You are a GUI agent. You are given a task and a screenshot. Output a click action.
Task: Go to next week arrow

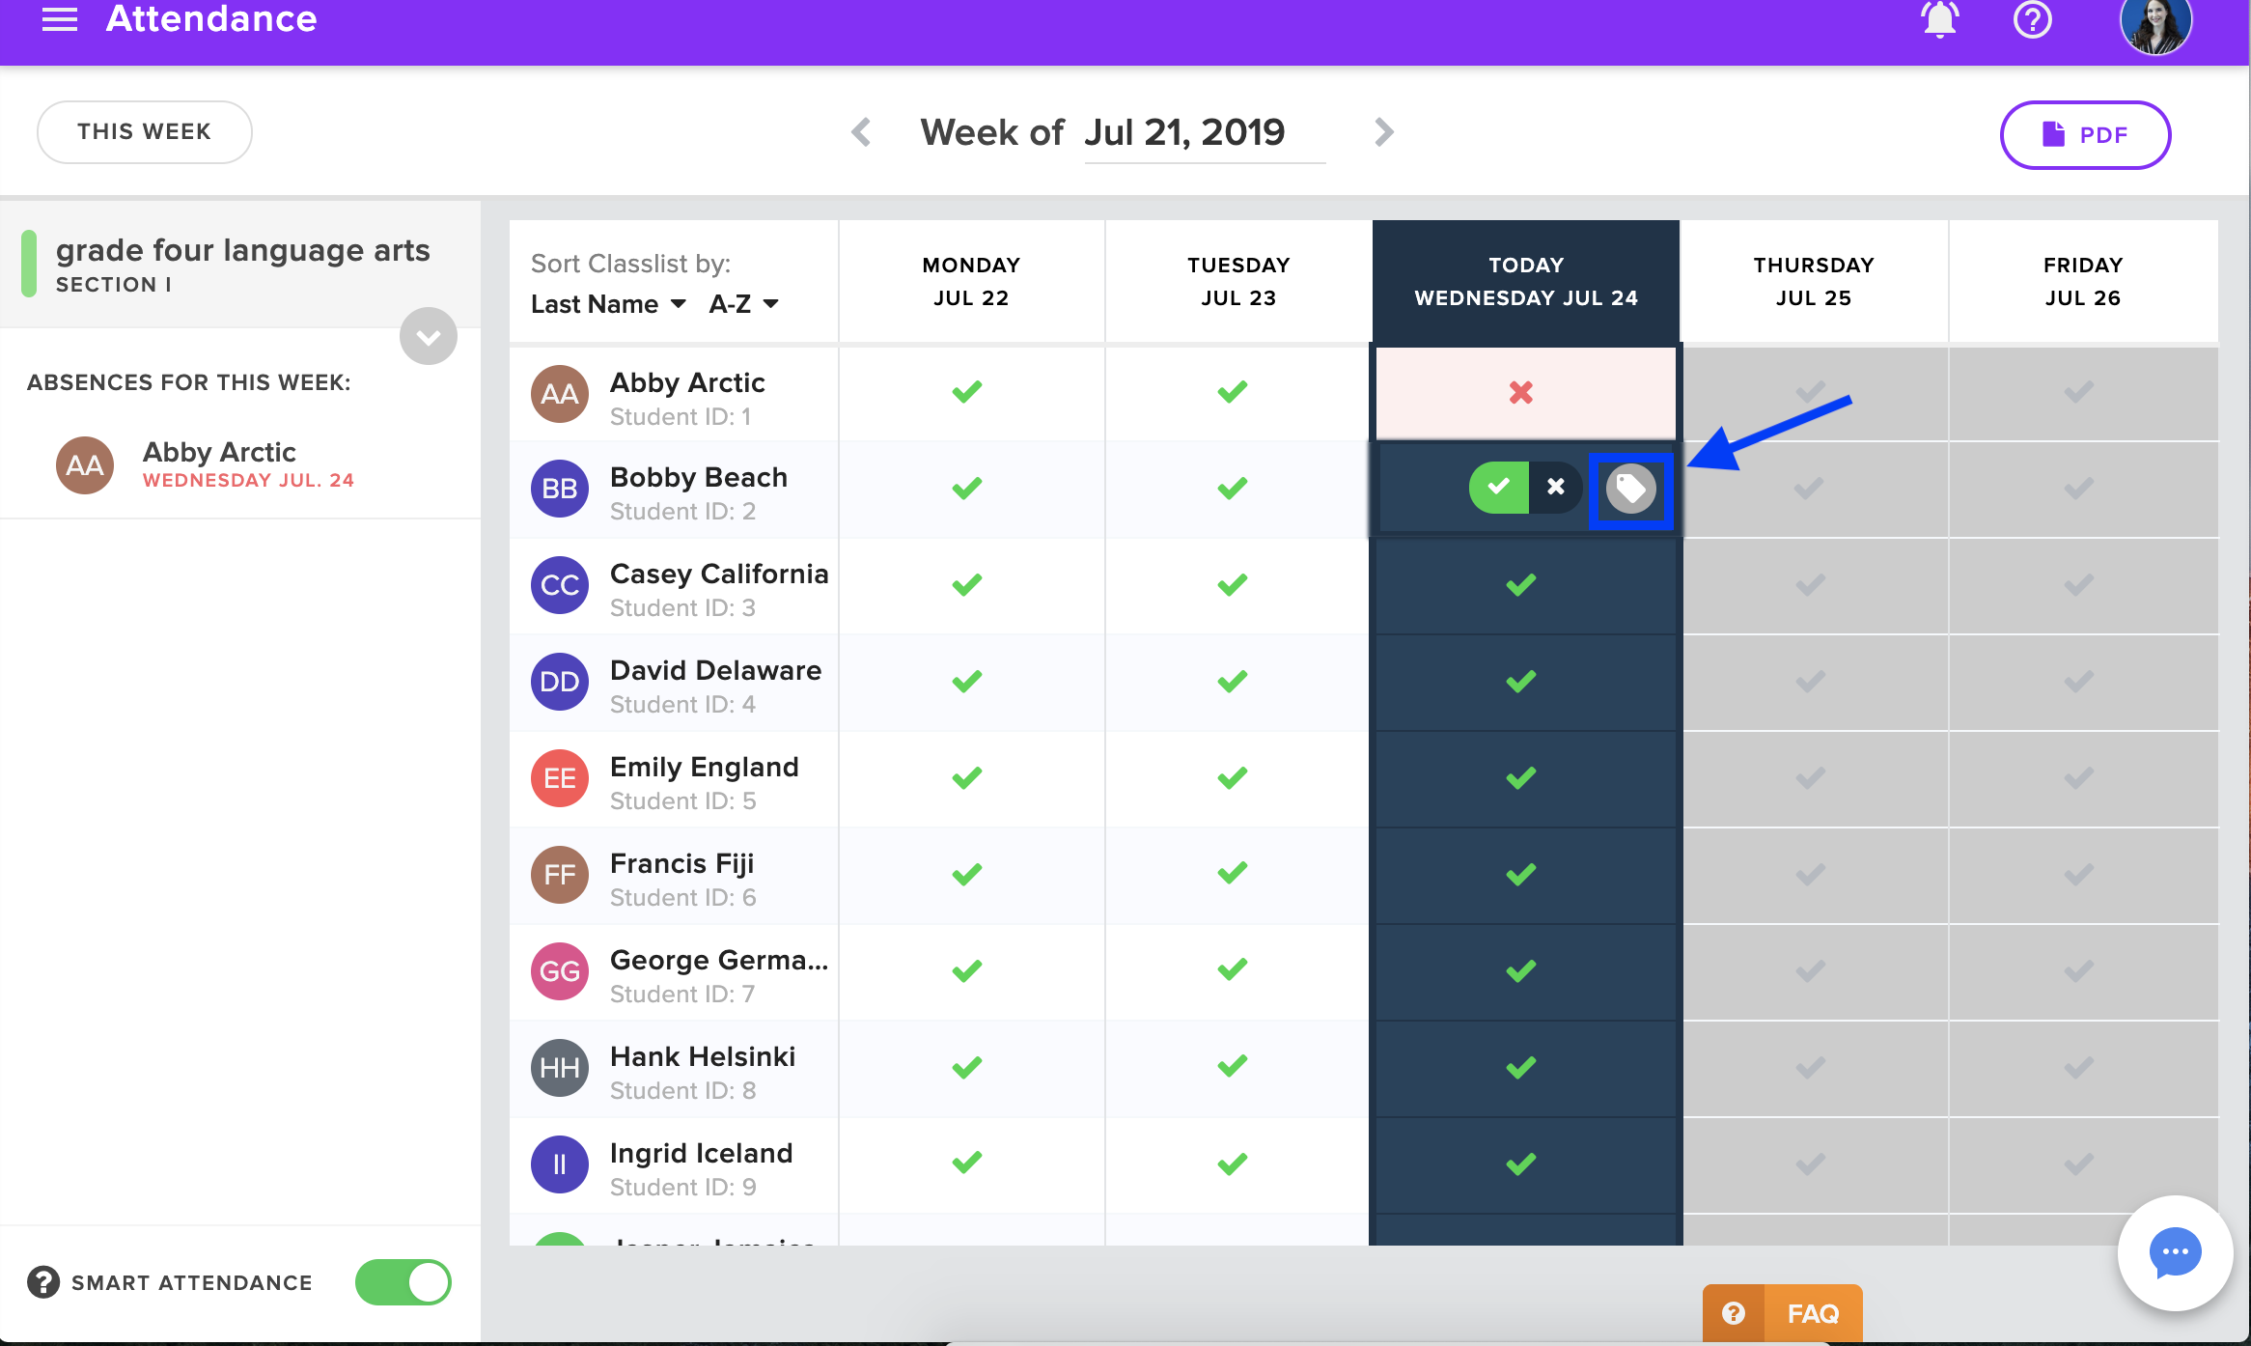pyautogui.click(x=1383, y=132)
